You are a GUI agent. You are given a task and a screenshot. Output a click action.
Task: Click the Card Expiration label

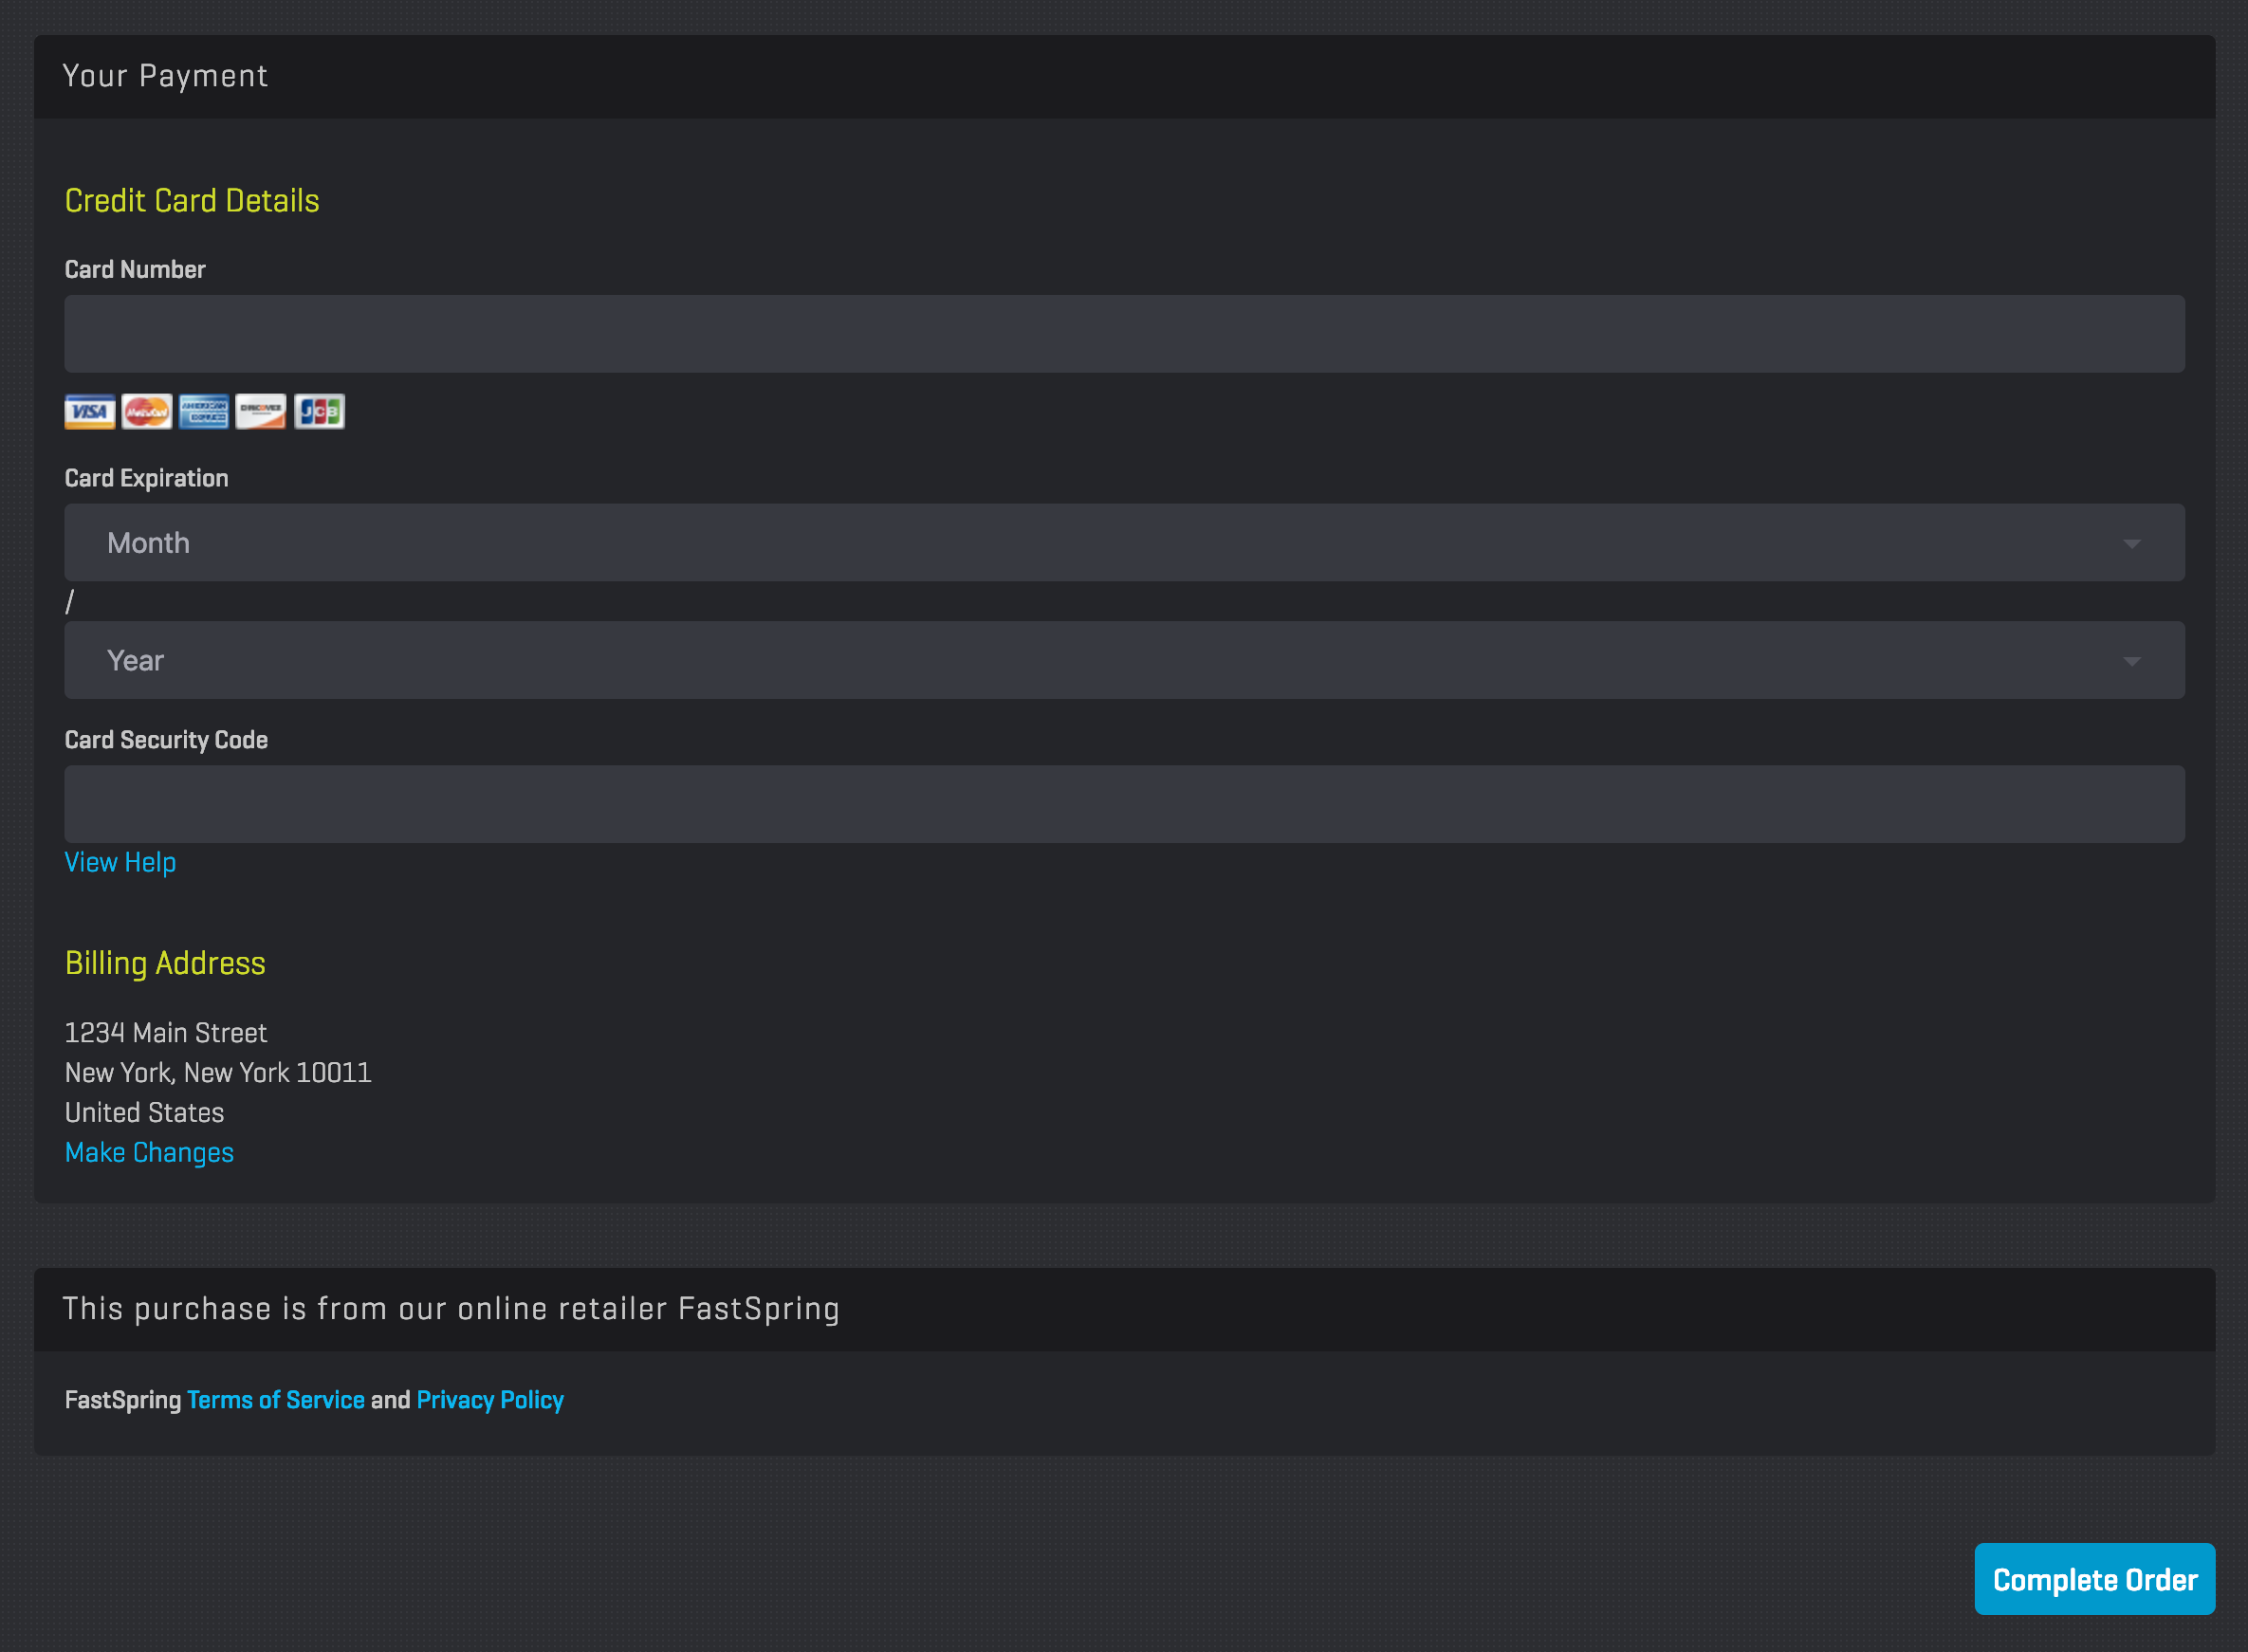point(146,478)
